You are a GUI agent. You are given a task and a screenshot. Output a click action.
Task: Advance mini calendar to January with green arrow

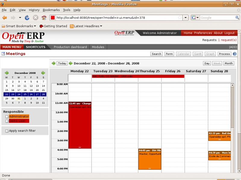[43, 73]
